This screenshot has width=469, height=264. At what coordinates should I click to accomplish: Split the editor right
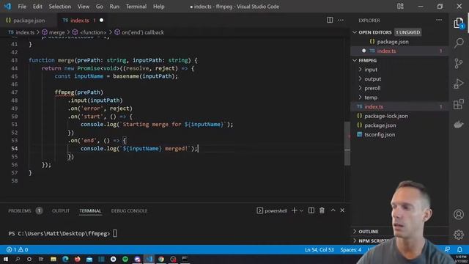click(330, 20)
